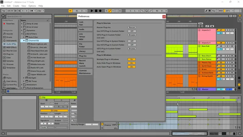Image resolution: width=243 pixels, height=137 pixels.
Task: Click the Play button in transport
Action: click(x=92, y=11)
